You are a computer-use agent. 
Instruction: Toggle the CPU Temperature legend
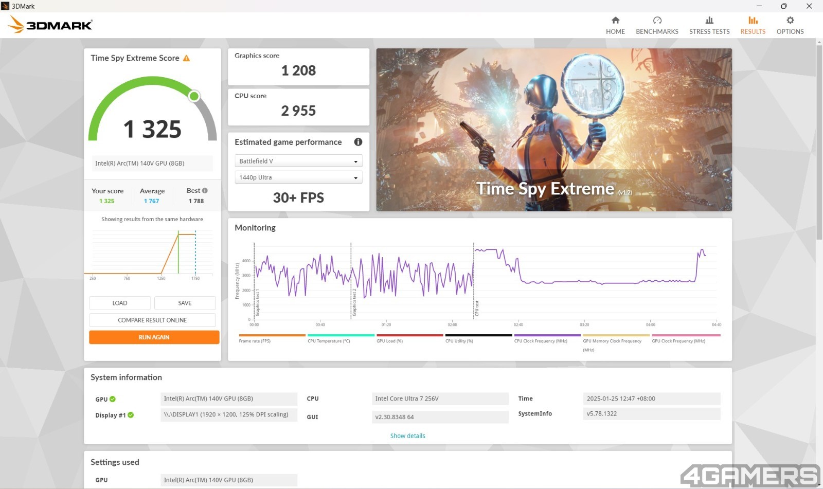(341, 338)
